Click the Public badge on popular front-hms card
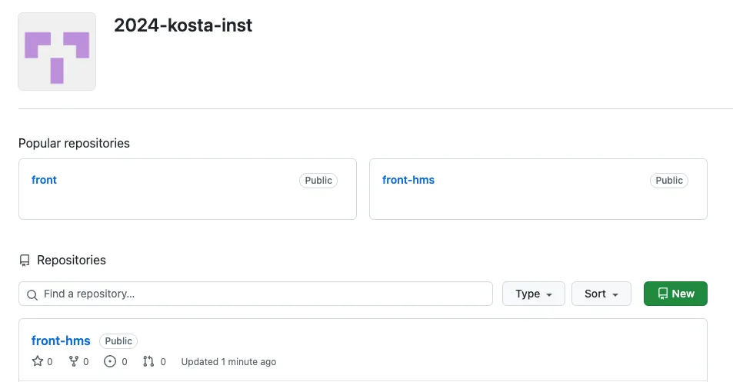This screenshot has height=382, width=733. click(669, 181)
